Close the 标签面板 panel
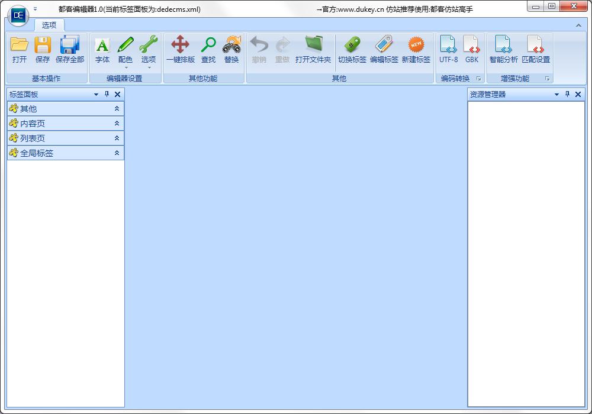592x414 pixels. 117,94
